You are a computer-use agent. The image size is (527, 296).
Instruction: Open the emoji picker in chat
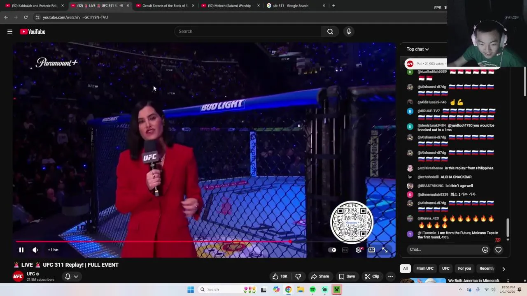(485, 250)
